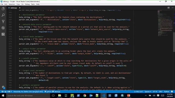Split the editor with the split icon
This screenshot has height=98, width=175.
click(168, 8)
